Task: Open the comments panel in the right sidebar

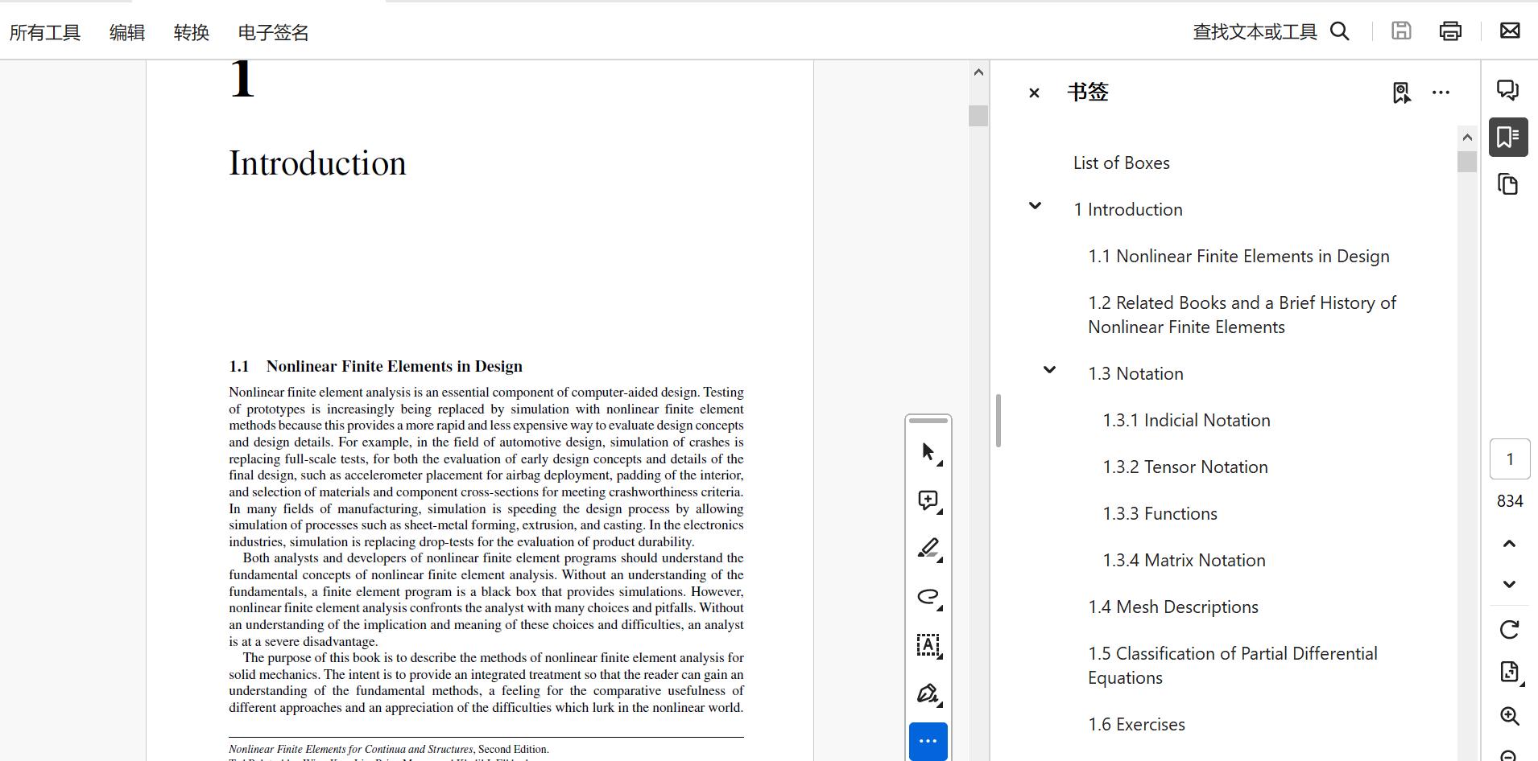Action: coord(1508,90)
